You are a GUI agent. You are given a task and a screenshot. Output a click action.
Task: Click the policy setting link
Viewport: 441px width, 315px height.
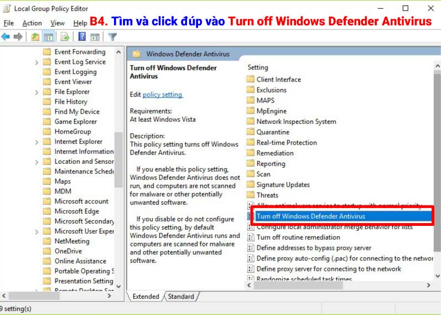[x=163, y=95]
